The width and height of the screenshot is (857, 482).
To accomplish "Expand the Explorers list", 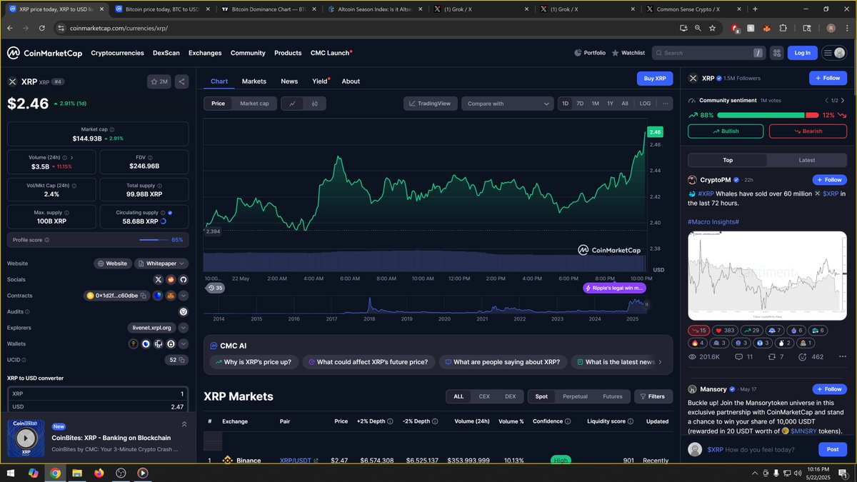I will [184, 328].
